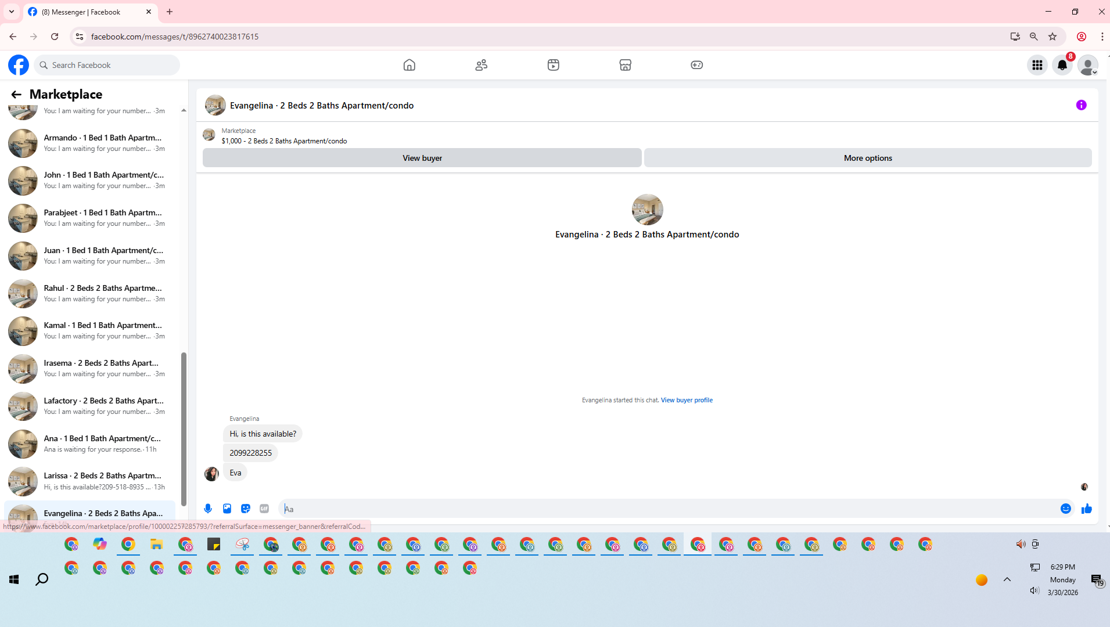
Task: Click the Evangelina chat header title
Action: tap(322, 106)
